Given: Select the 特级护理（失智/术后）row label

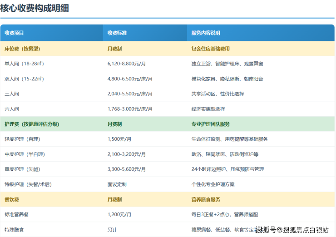Looking at the screenshot, I should (27, 184).
